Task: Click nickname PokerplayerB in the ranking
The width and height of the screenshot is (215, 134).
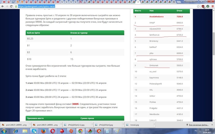Action: click(155, 84)
